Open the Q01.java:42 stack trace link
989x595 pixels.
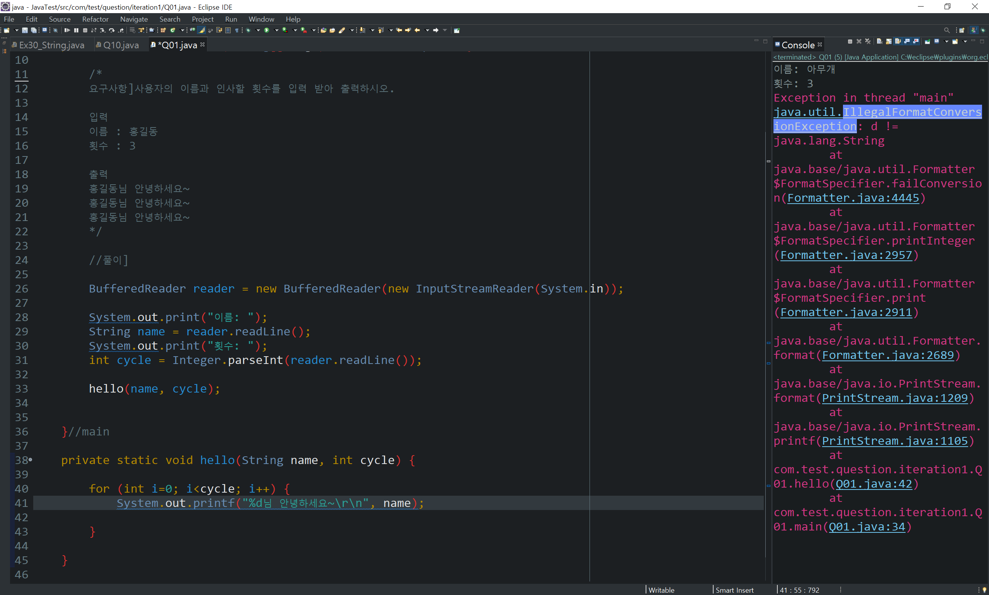pos(873,484)
